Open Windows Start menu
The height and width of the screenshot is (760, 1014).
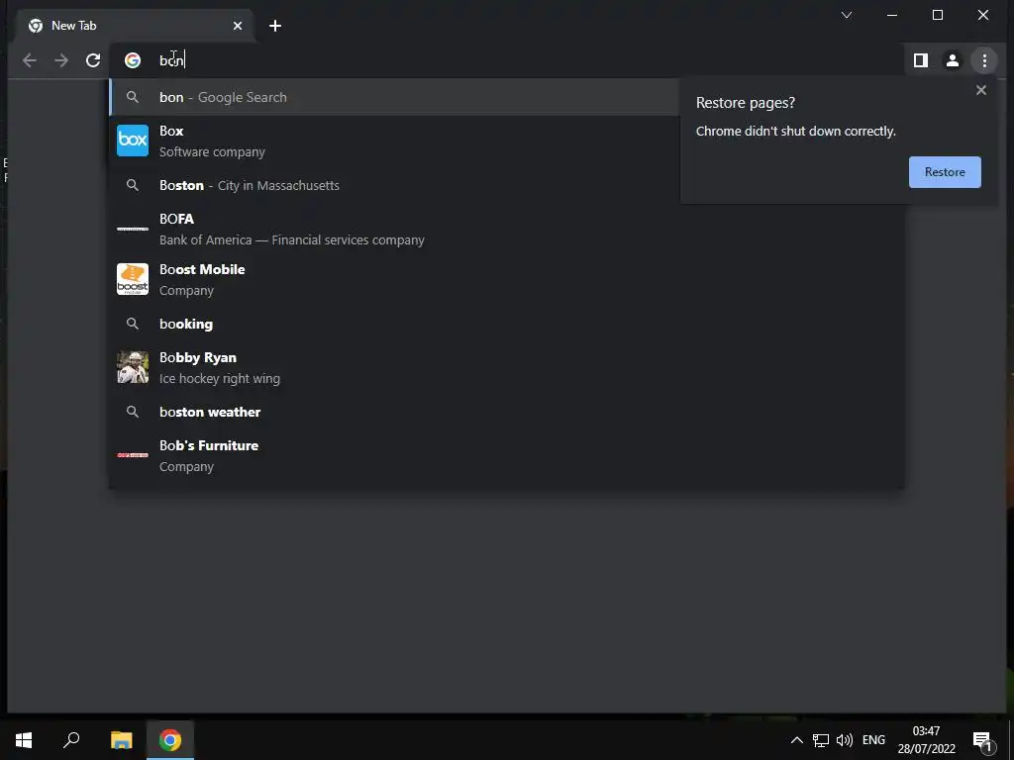24,740
